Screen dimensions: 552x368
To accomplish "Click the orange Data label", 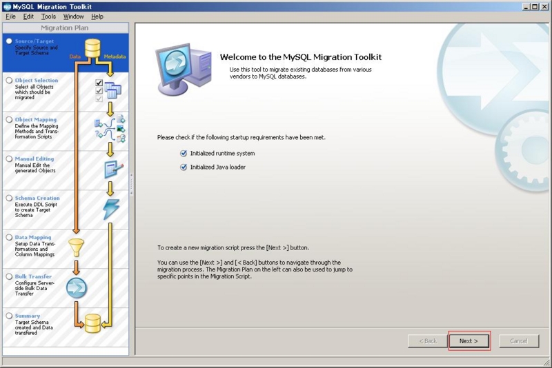I will (75, 57).
